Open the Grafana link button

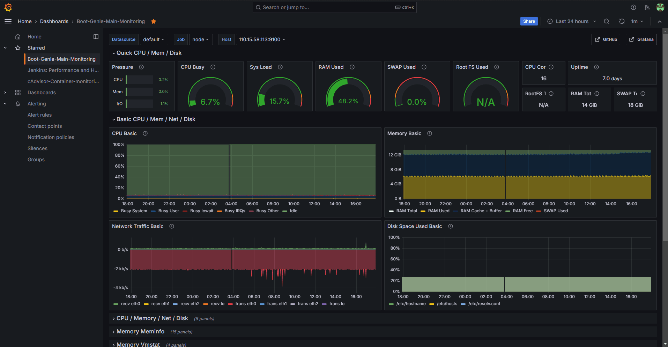click(x=641, y=39)
